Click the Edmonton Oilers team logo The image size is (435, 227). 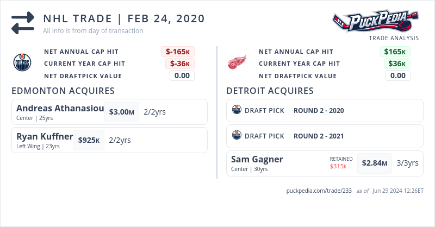coord(22,63)
